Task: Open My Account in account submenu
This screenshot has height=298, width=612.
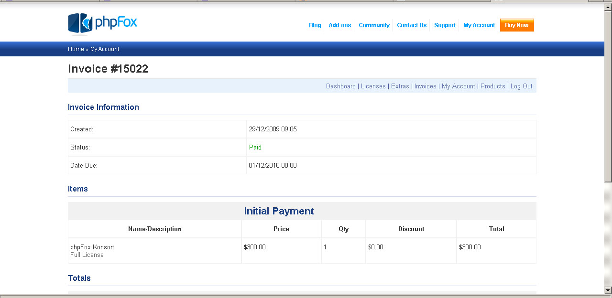Action: click(x=459, y=86)
